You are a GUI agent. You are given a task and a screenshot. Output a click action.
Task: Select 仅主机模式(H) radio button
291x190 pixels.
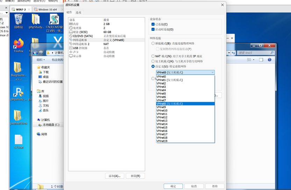(153, 61)
